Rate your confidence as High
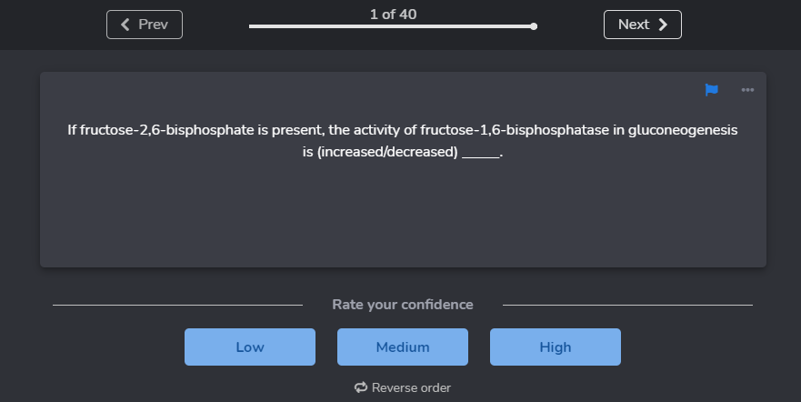 556,347
